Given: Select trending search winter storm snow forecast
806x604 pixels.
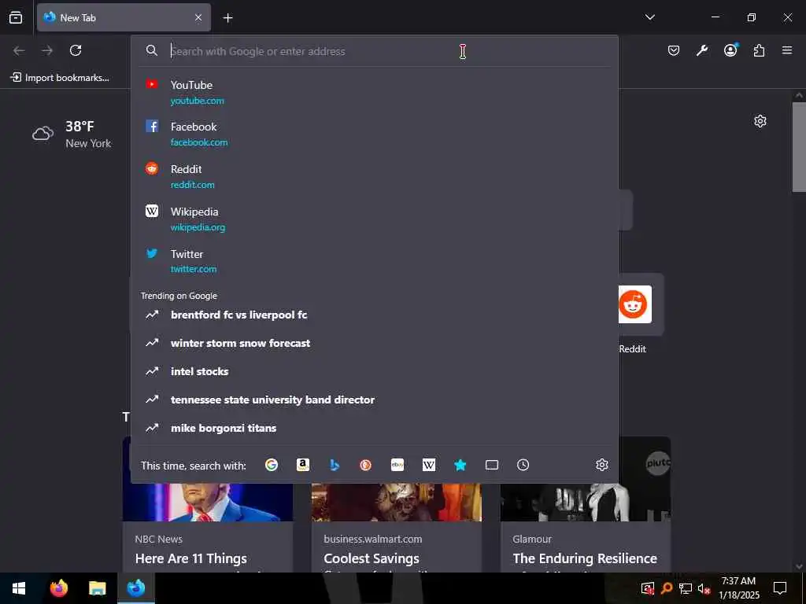Looking at the screenshot, I should coord(375,343).
